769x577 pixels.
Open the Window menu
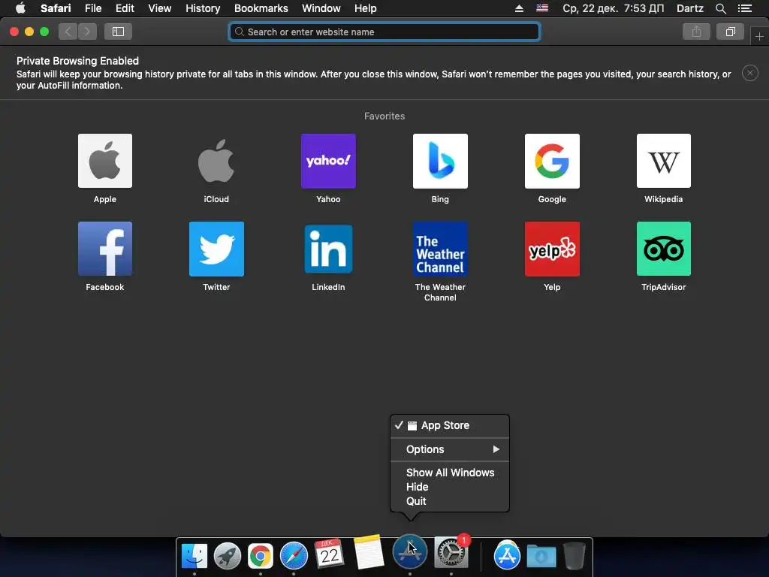[x=321, y=8]
